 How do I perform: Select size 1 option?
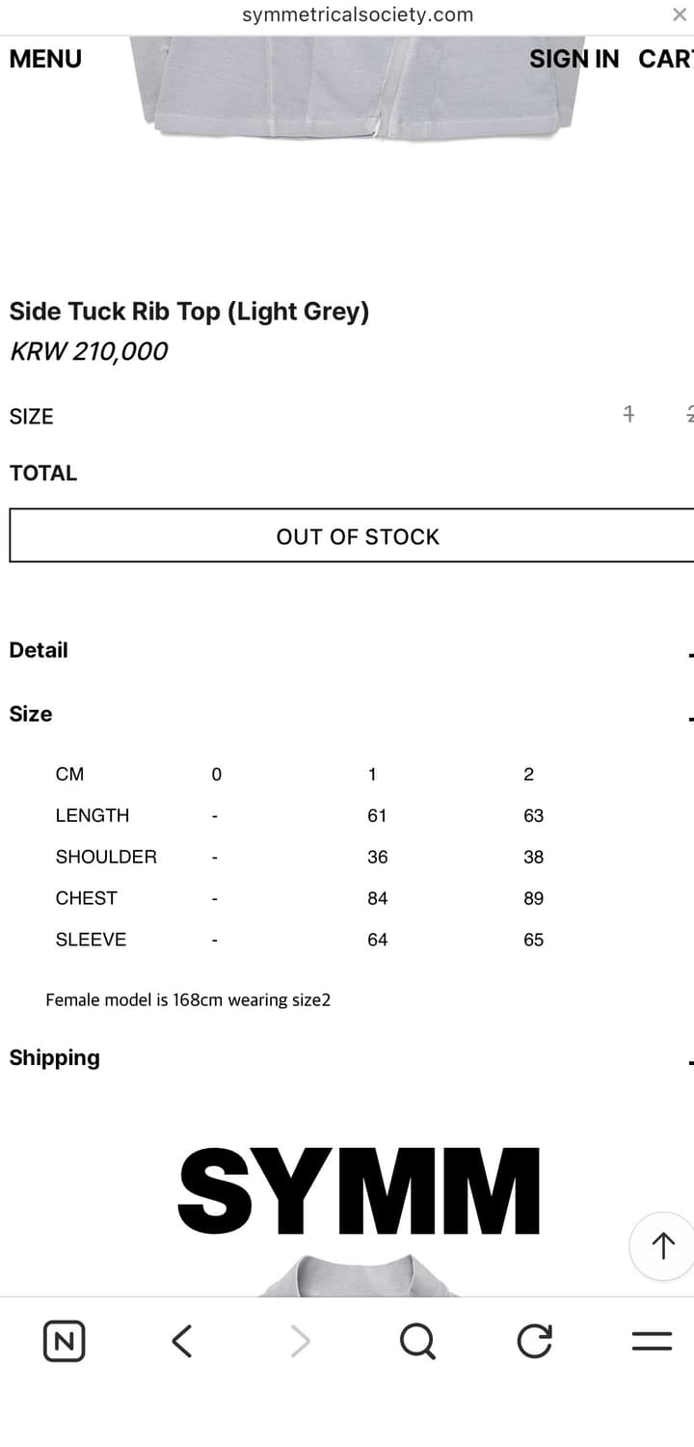tap(628, 414)
